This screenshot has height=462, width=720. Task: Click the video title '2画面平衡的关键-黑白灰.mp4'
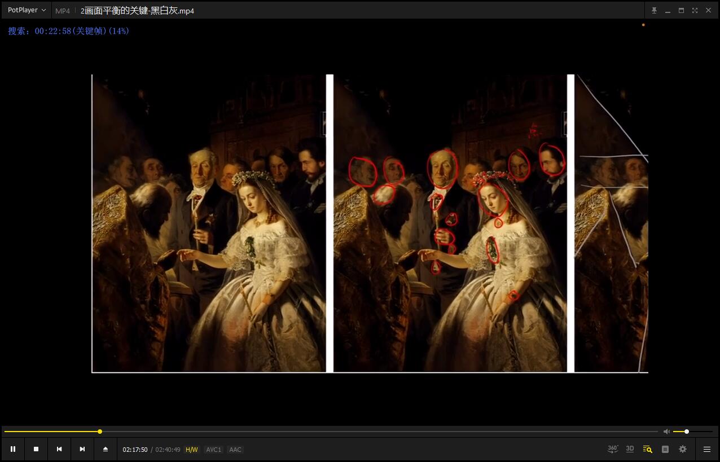pyautogui.click(x=137, y=11)
